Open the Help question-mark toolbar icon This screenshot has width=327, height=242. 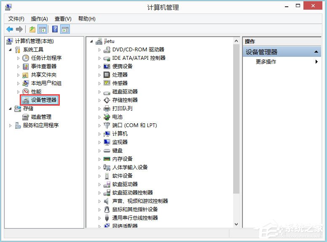[55, 29]
